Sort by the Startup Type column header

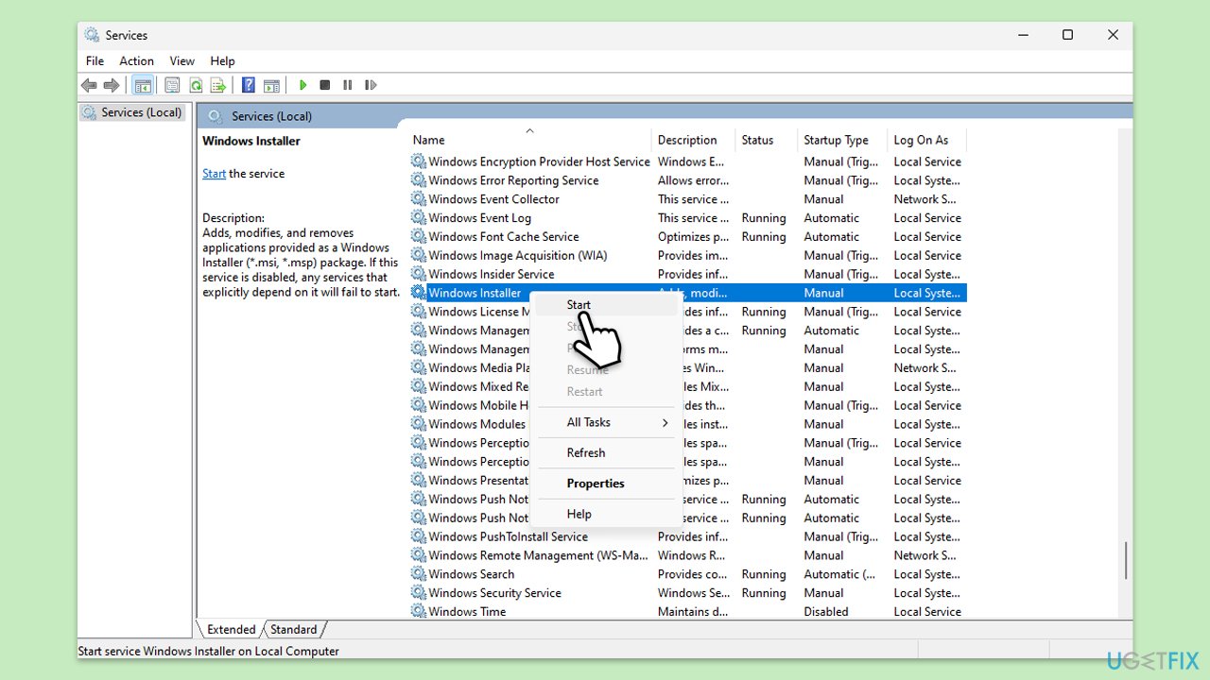point(842,140)
